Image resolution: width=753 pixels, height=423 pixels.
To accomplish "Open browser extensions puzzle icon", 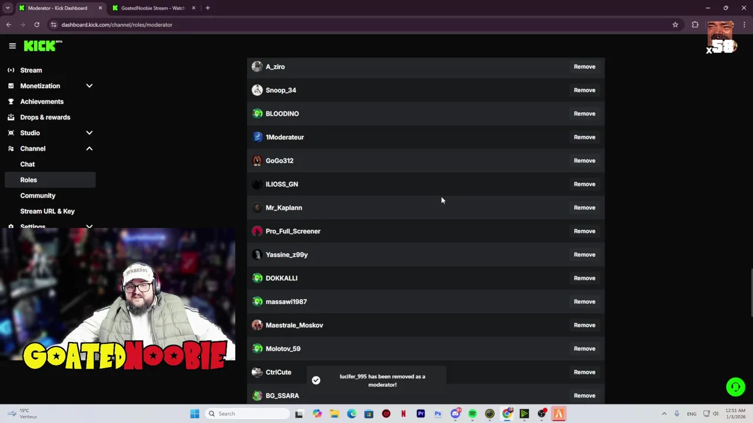I will click(x=695, y=25).
